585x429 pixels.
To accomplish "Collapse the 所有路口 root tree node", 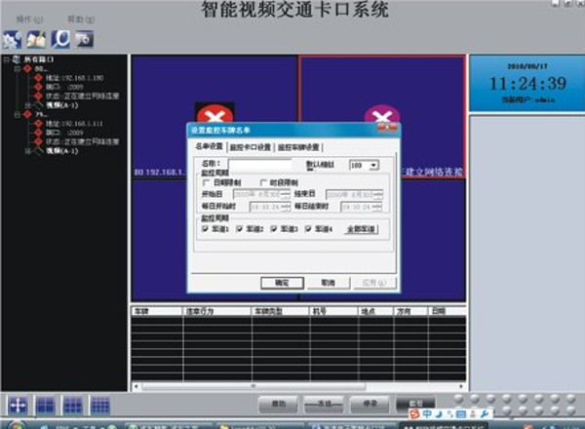I will click(7, 59).
